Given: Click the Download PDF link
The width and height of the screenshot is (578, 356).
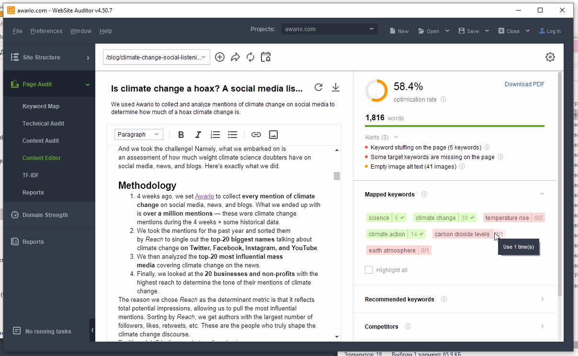Looking at the screenshot, I should (x=524, y=84).
